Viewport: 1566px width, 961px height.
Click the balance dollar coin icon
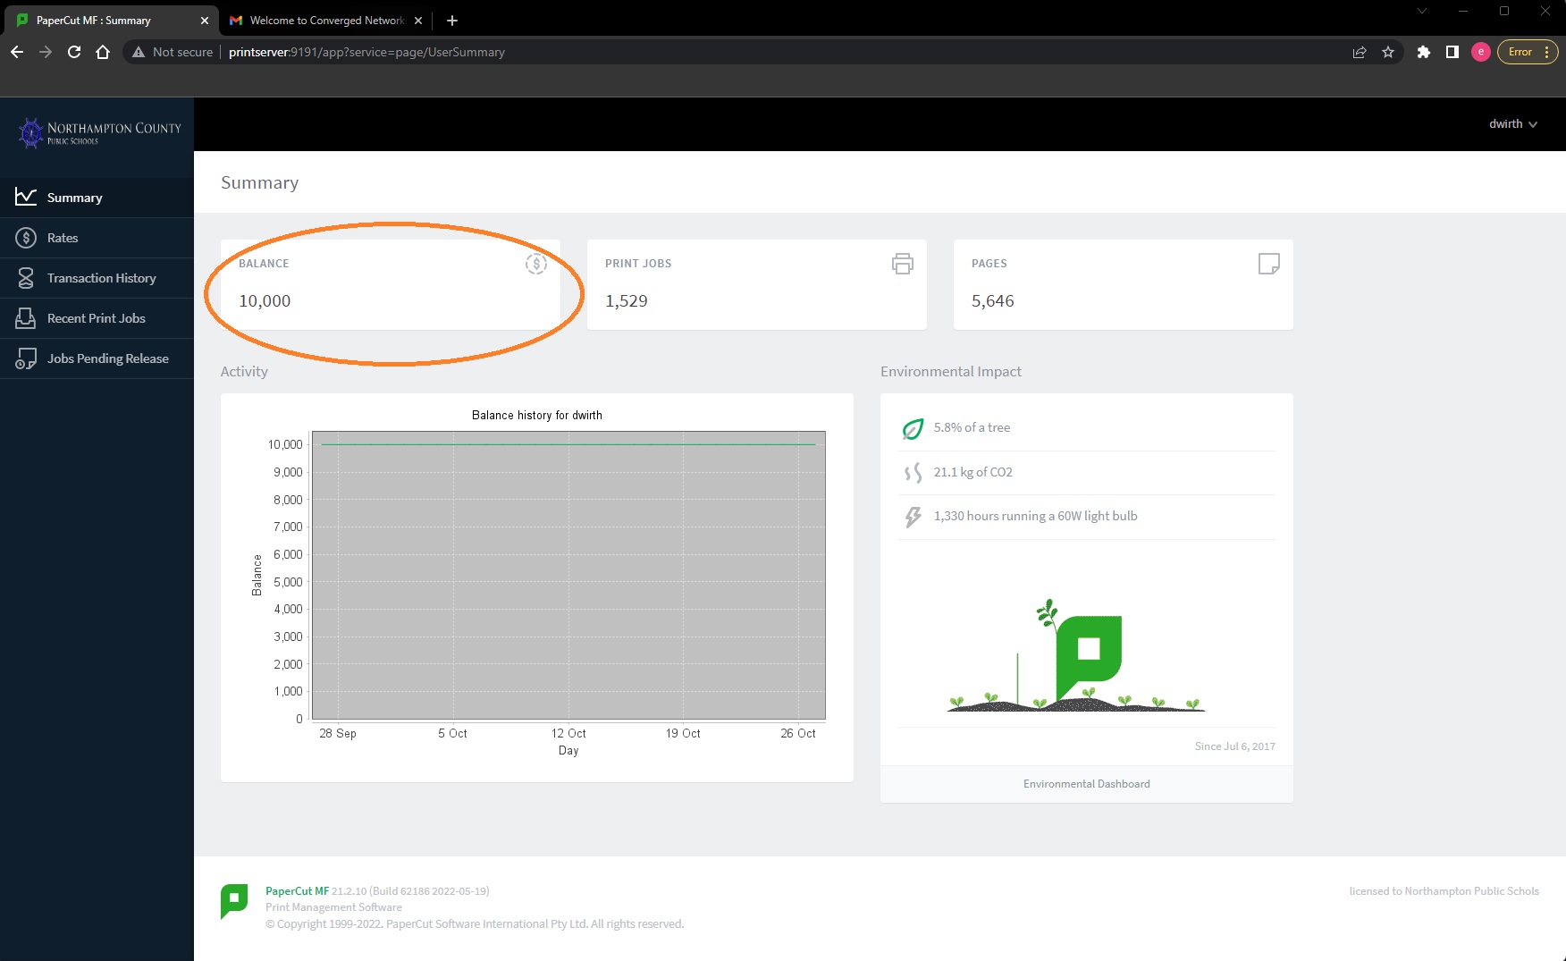(x=535, y=264)
